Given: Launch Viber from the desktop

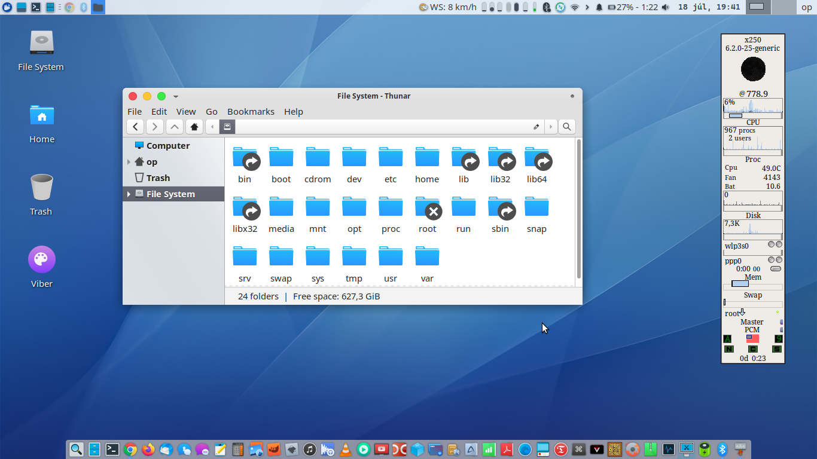Looking at the screenshot, I should point(42,268).
